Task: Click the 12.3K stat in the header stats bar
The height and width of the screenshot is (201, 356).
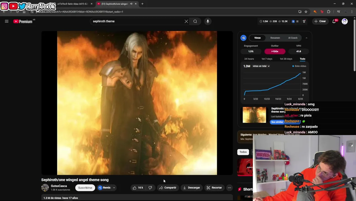Action: [283, 21]
